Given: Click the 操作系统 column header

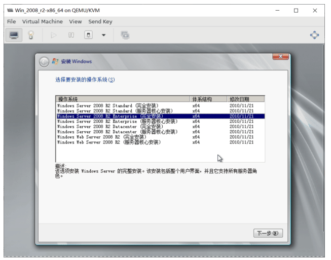Looking at the screenshot, I should 123,99.
